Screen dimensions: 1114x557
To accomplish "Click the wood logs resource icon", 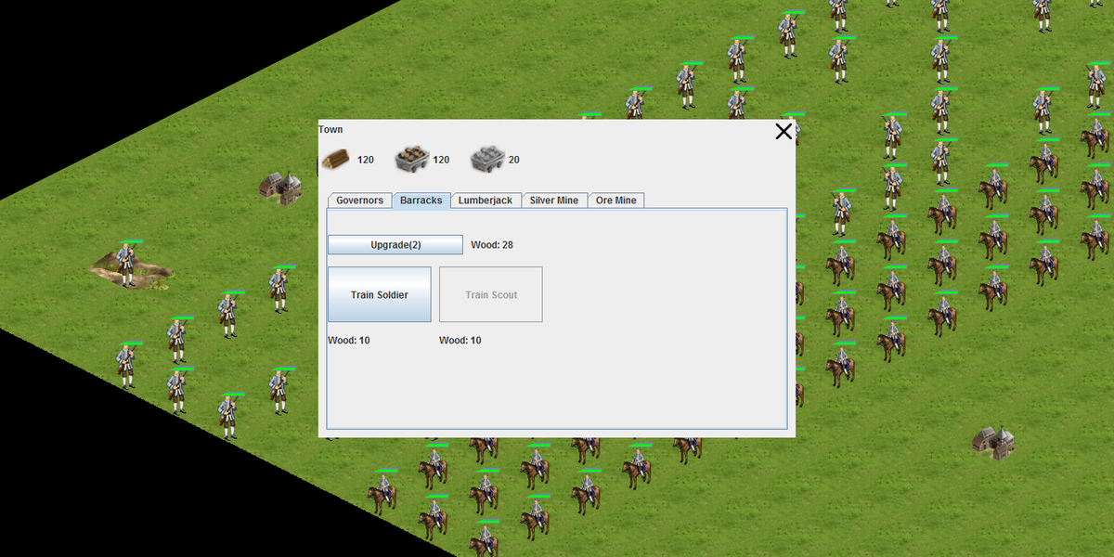I will point(335,160).
